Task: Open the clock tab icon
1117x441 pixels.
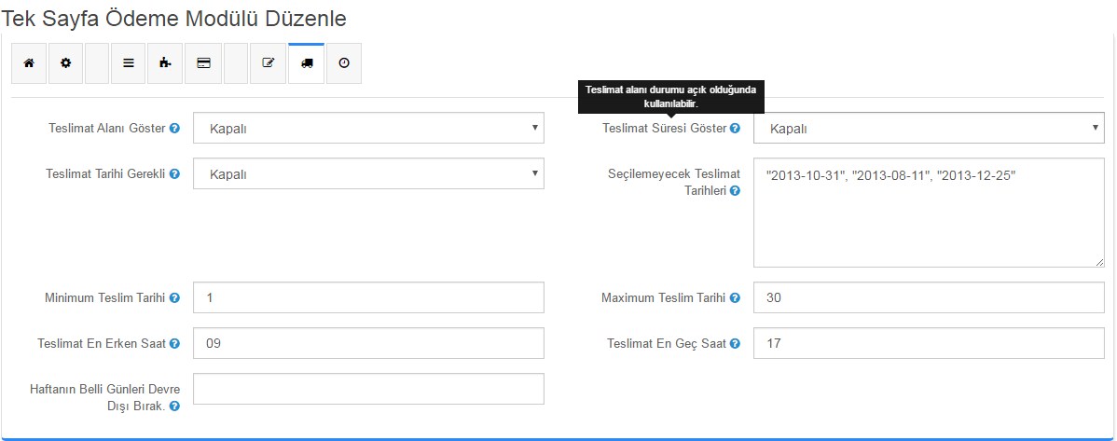Action: pyautogui.click(x=344, y=63)
